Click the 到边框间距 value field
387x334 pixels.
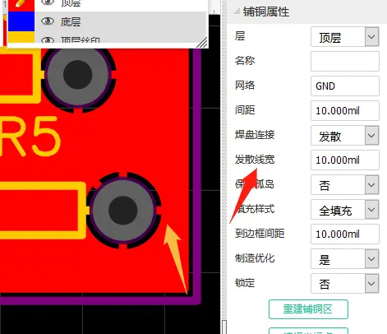(345, 234)
